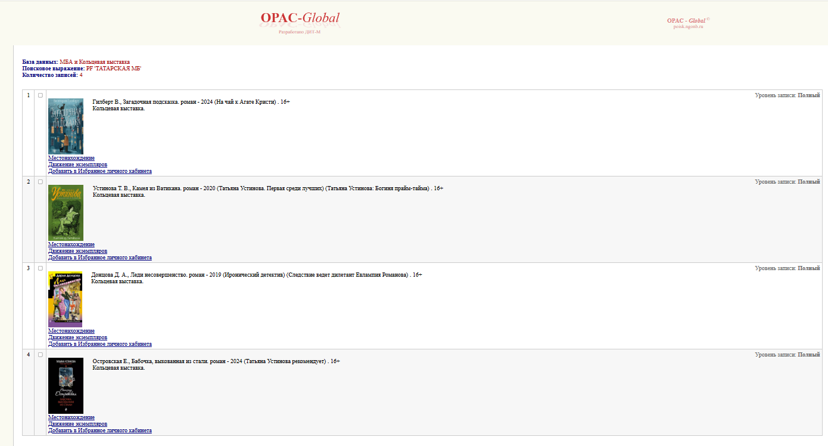Show Местонахождение for Камея из Ватикана
This screenshot has height=446, width=828.
coord(71,244)
